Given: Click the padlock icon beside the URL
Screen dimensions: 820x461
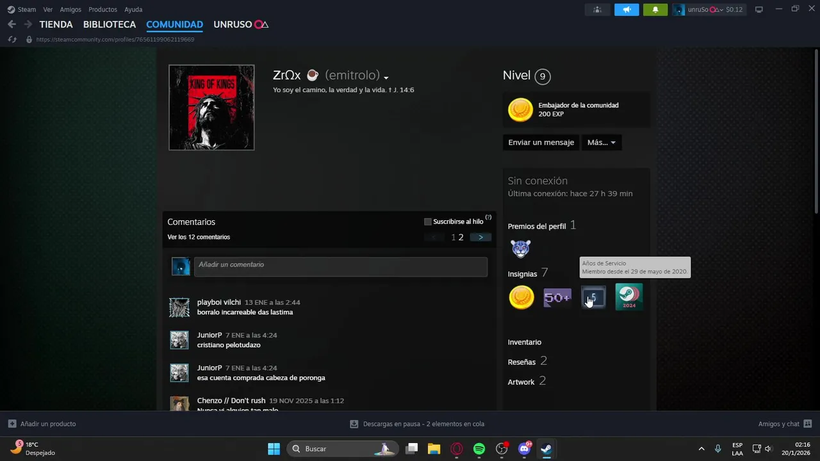Looking at the screenshot, I should pos(29,39).
